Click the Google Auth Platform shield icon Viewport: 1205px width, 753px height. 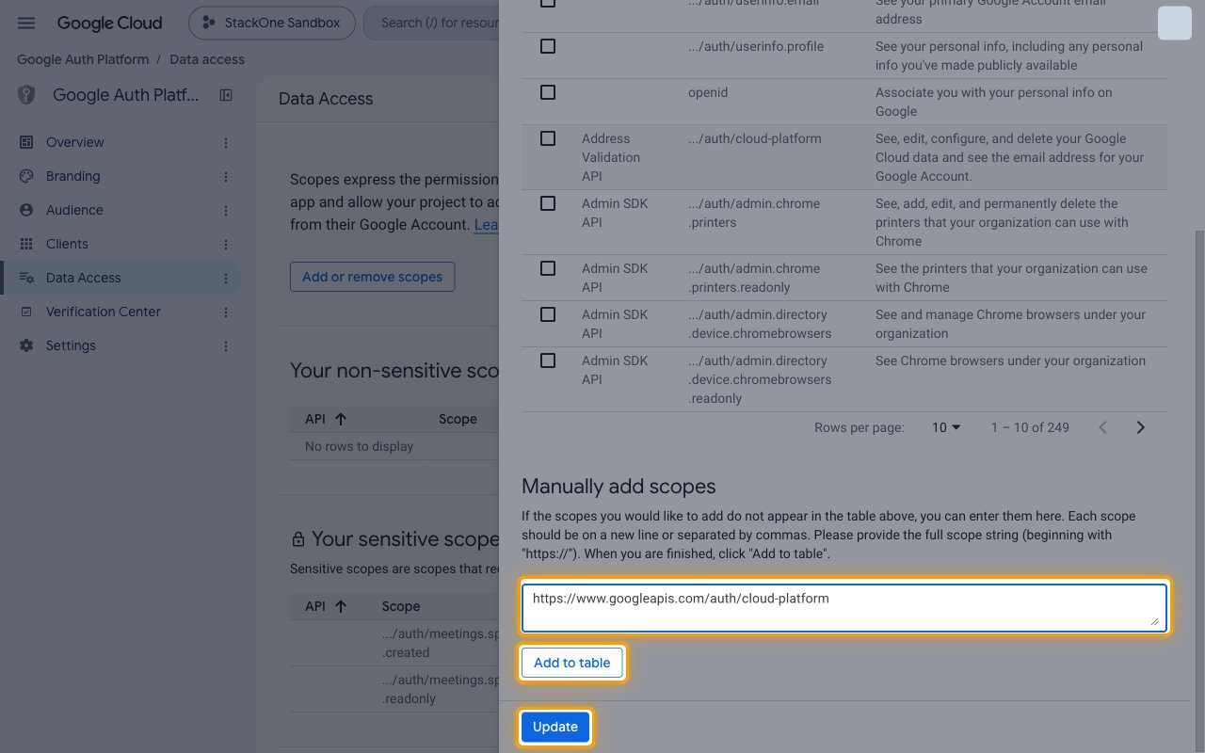[x=26, y=95]
